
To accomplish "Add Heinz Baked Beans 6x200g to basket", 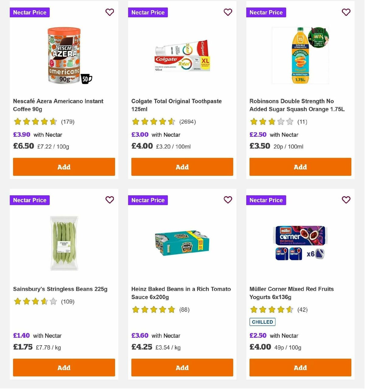I will coord(182,367).
